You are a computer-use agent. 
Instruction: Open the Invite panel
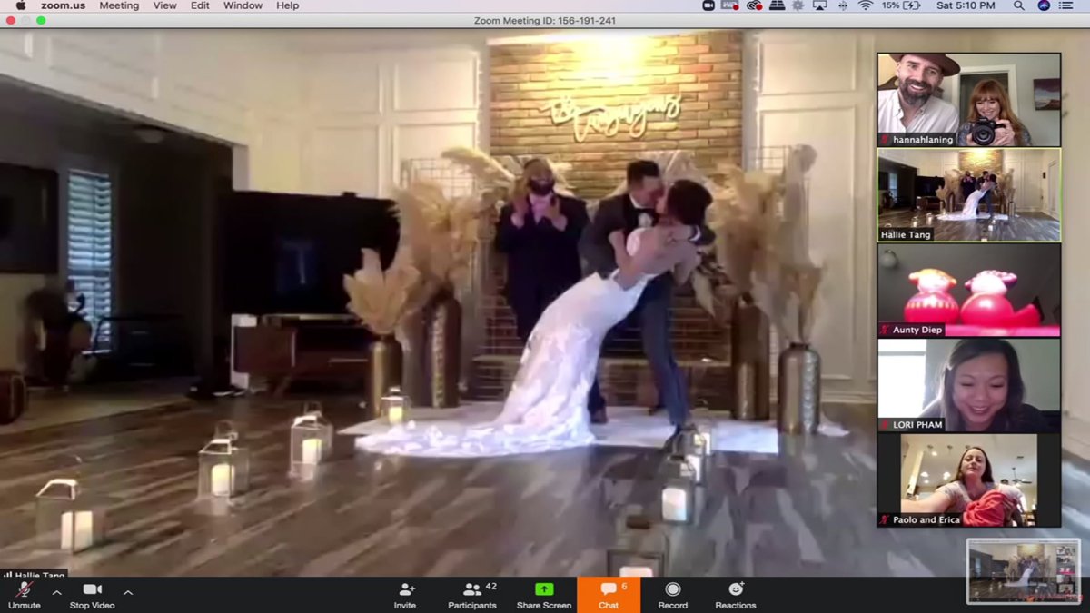coord(404,595)
